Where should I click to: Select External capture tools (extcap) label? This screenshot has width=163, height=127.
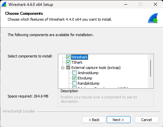[x=96, y=68]
